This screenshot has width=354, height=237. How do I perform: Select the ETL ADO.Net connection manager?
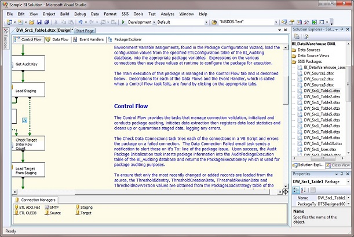[x=27, y=208]
